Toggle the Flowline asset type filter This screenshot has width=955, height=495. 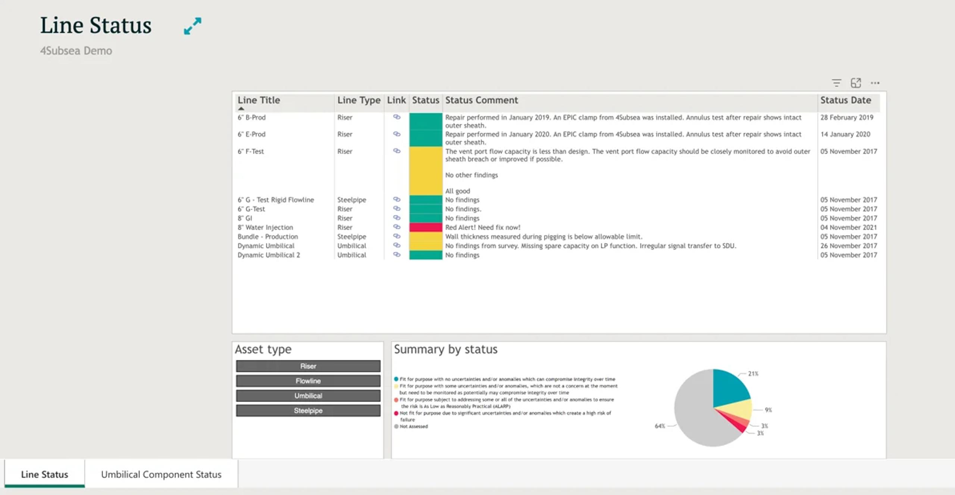[x=308, y=381]
